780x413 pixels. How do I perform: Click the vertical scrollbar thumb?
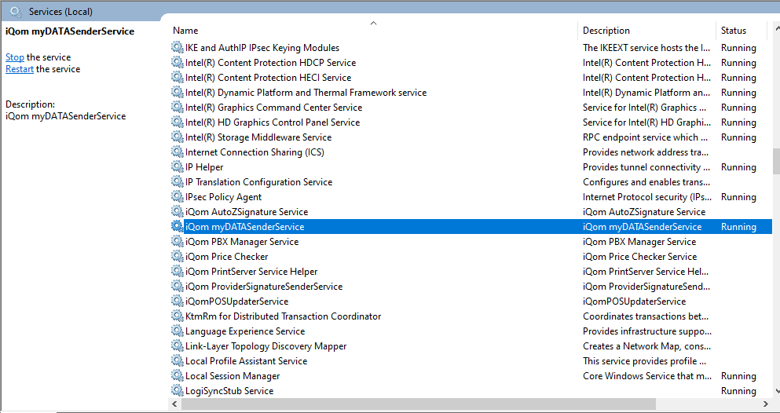tap(775, 161)
